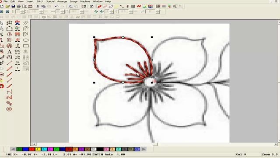Select the red rose stitch icon
Screen dimensions: 280x158
tap(17, 40)
